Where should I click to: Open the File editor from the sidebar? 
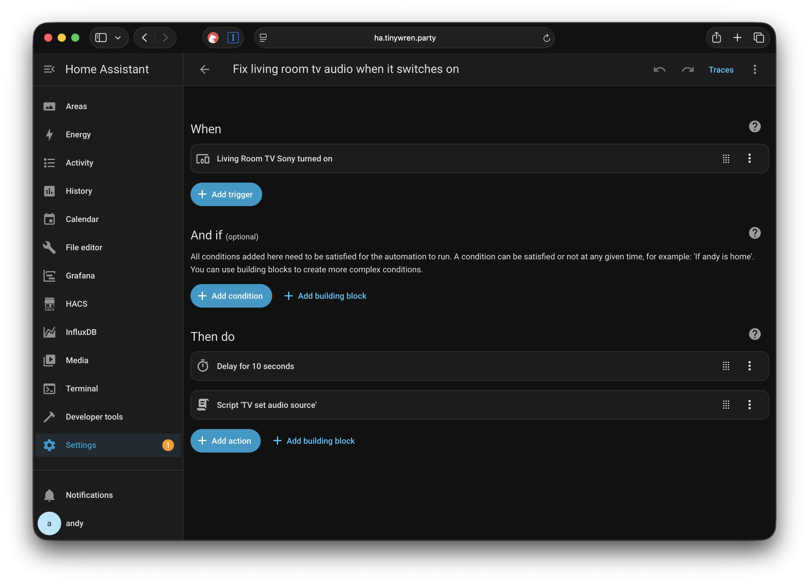(84, 247)
